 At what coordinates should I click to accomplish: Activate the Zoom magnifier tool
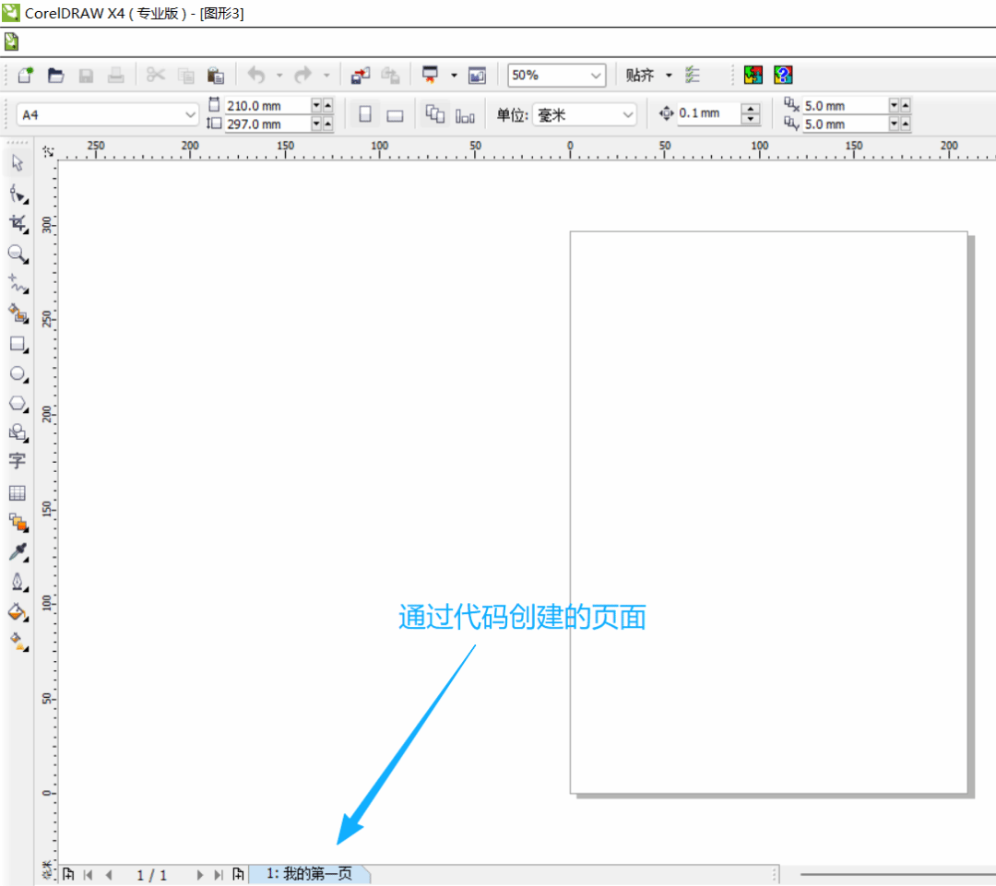[18, 254]
